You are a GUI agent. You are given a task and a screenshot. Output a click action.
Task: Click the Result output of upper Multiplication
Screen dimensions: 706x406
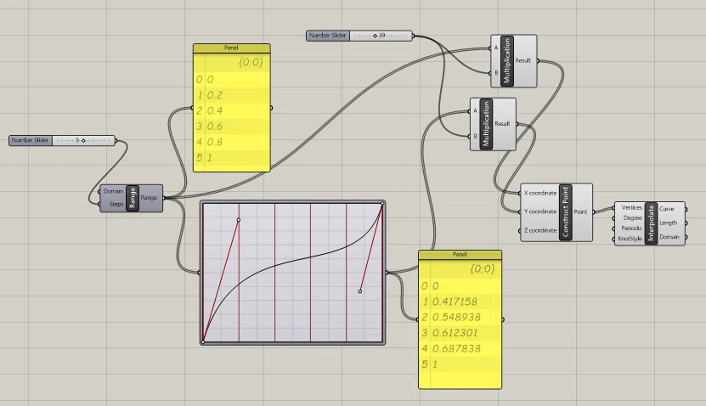pyautogui.click(x=523, y=60)
